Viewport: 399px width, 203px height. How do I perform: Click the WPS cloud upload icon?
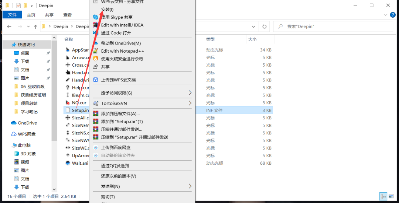pyautogui.click(x=95, y=80)
